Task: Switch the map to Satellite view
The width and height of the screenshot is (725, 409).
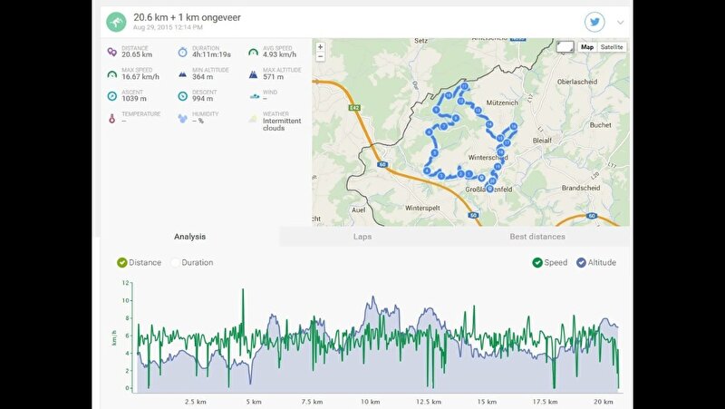Action: coord(612,47)
